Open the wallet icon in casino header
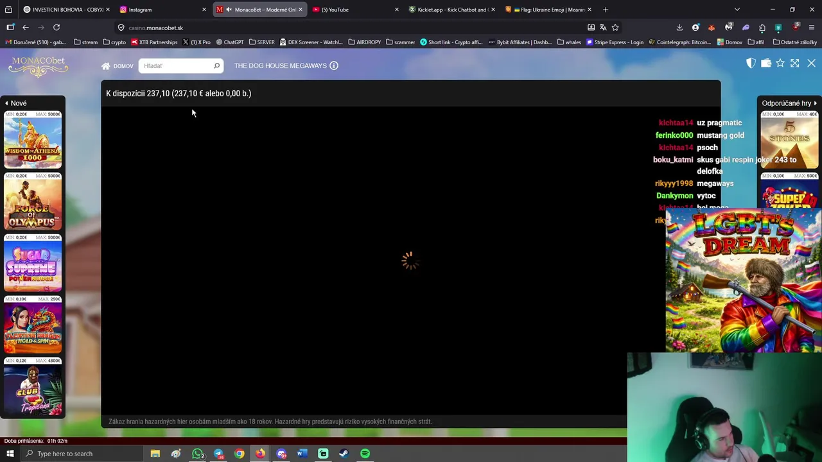This screenshot has height=462, width=822. coord(765,63)
